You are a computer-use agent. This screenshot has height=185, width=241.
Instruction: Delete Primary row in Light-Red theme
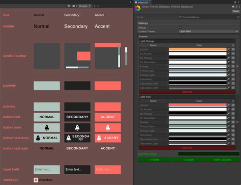[233, 122]
